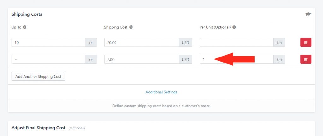323x136 pixels.
Task: Click the info icon beside Up To
Action: click(25, 27)
